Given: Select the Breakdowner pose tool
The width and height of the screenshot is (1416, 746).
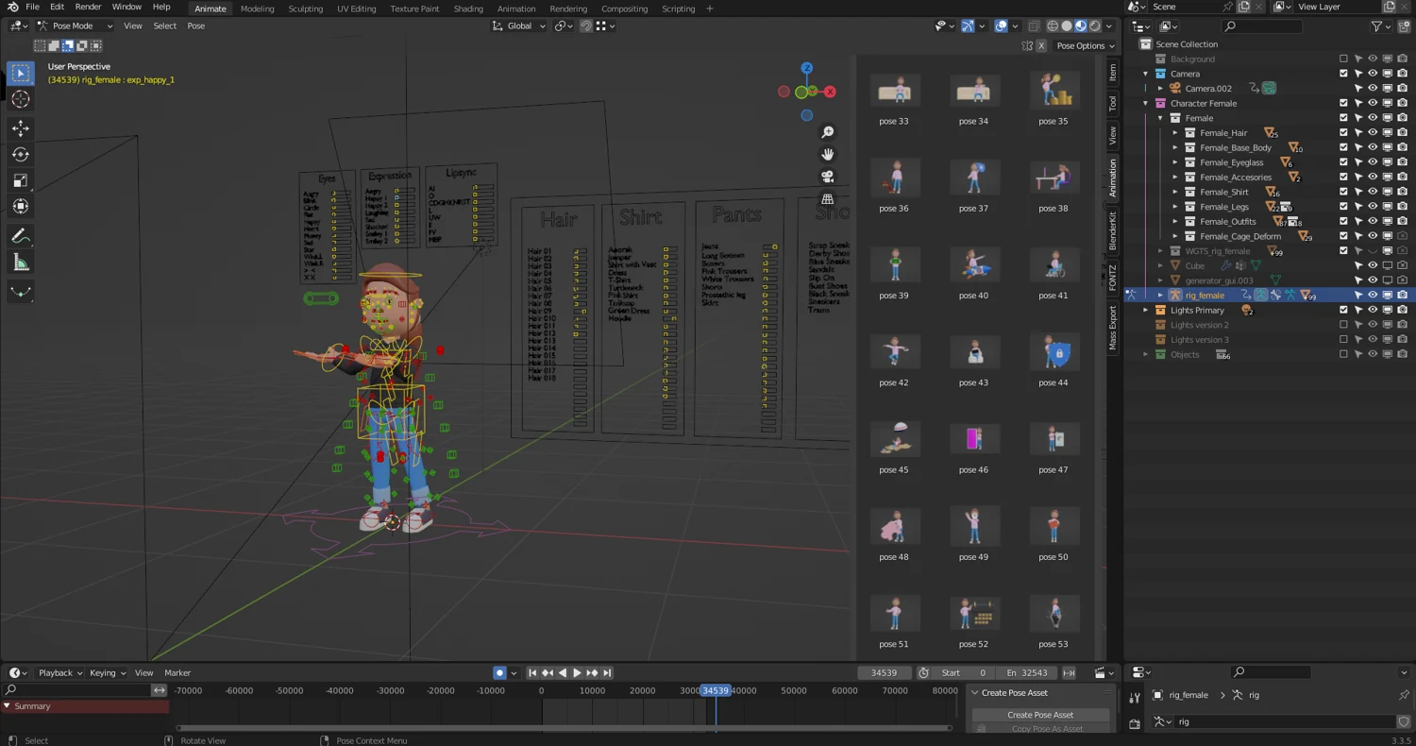Looking at the screenshot, I should tap(21, 292).
